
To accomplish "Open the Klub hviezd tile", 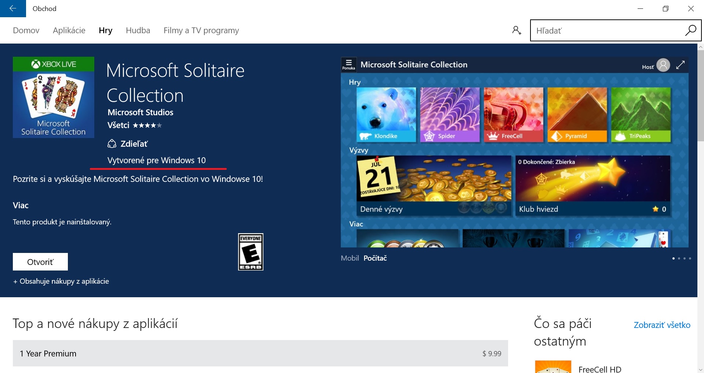I will 593,186.
